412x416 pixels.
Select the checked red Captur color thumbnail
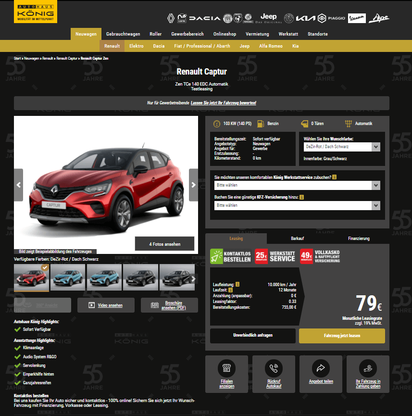pos(31,277)
